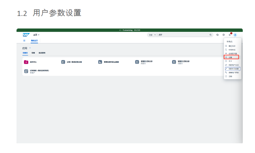Switch to the 最近使用 tab

coord(42,53)
